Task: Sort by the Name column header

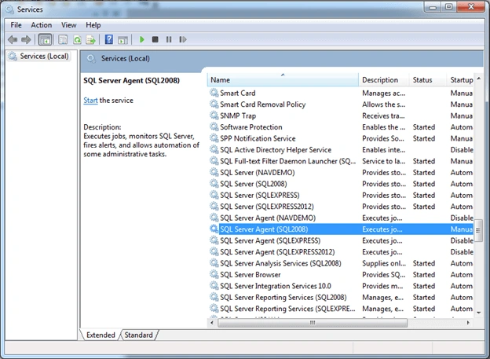Action: click(283, 80)
